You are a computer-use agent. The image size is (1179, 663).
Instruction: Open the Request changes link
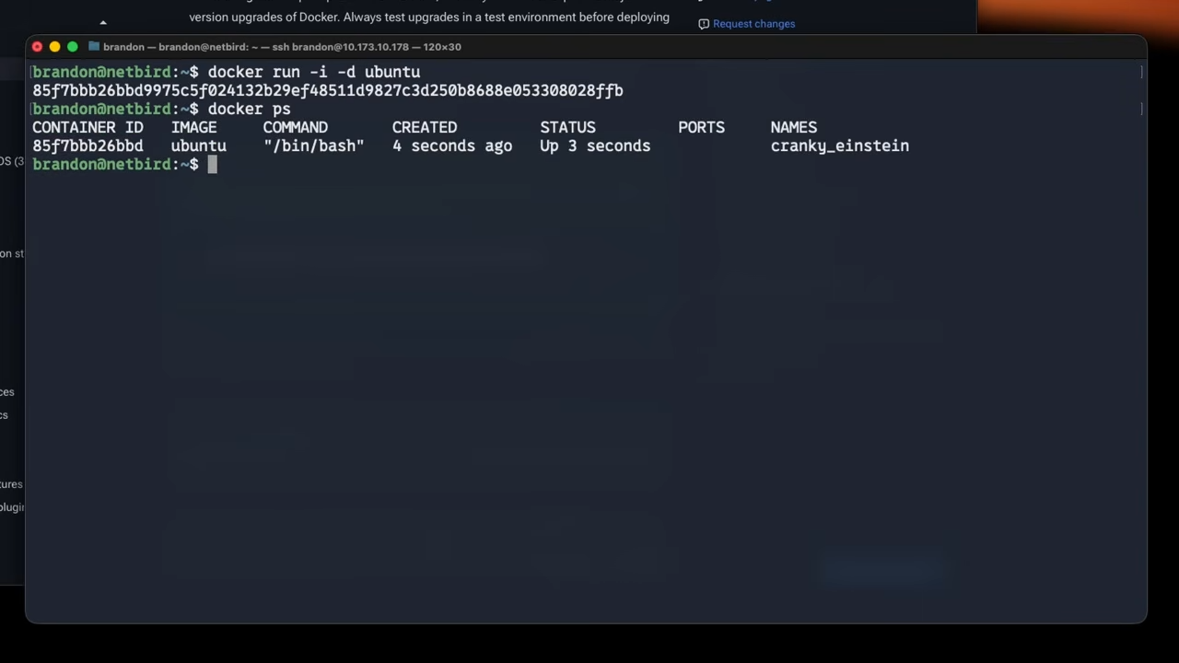[x=753, y=24]
